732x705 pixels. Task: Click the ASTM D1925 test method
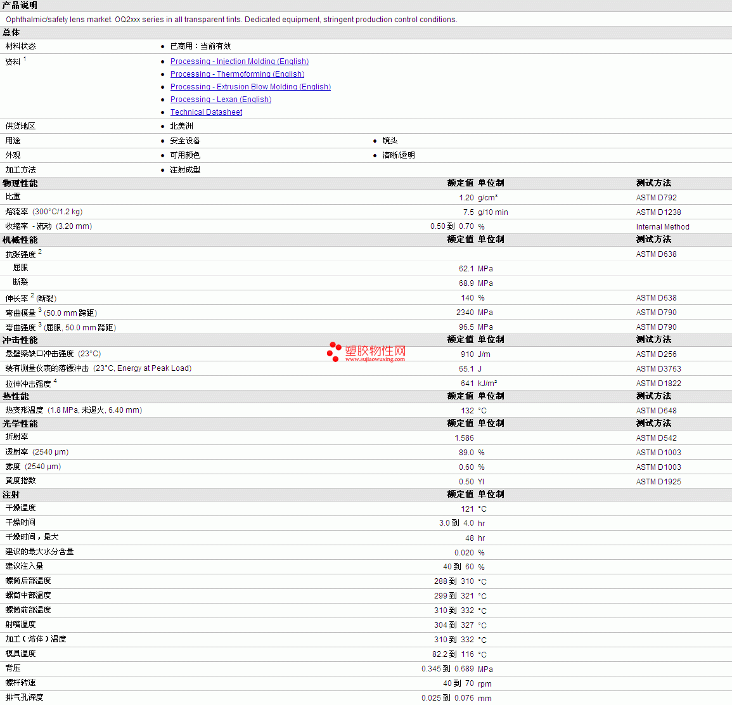(658, 481)
